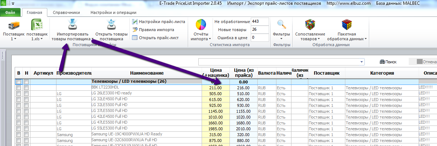Image resolution: width=437 pixels, height=146 pixels.
Task: Click the pricelist price cell 320.00
Action: pos(243,135)
